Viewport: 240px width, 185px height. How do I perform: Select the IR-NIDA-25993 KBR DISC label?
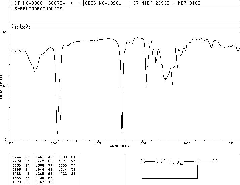[166, 3]
